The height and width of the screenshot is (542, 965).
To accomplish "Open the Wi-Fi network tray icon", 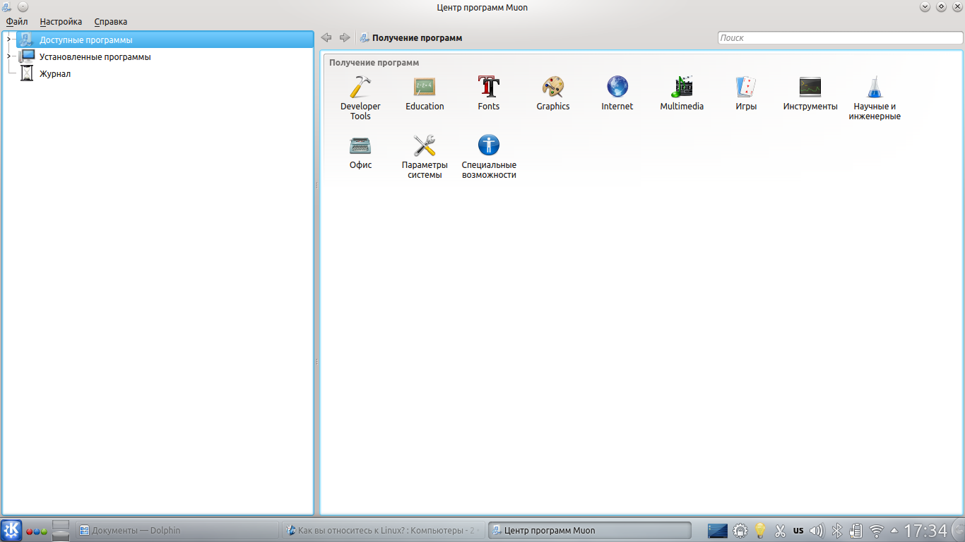I will pos(877,531).
